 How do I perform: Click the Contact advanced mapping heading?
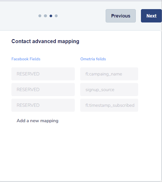click(45, 41)
